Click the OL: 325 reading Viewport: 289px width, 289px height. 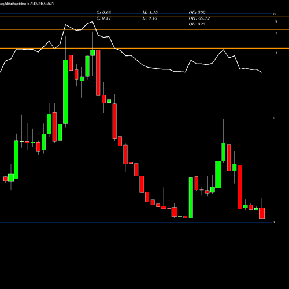(x=197, y=24)
